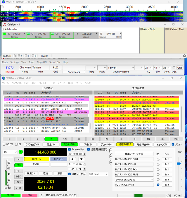Adjust the Pwr slider handle
187x198 pixels.
click(179, 164)
